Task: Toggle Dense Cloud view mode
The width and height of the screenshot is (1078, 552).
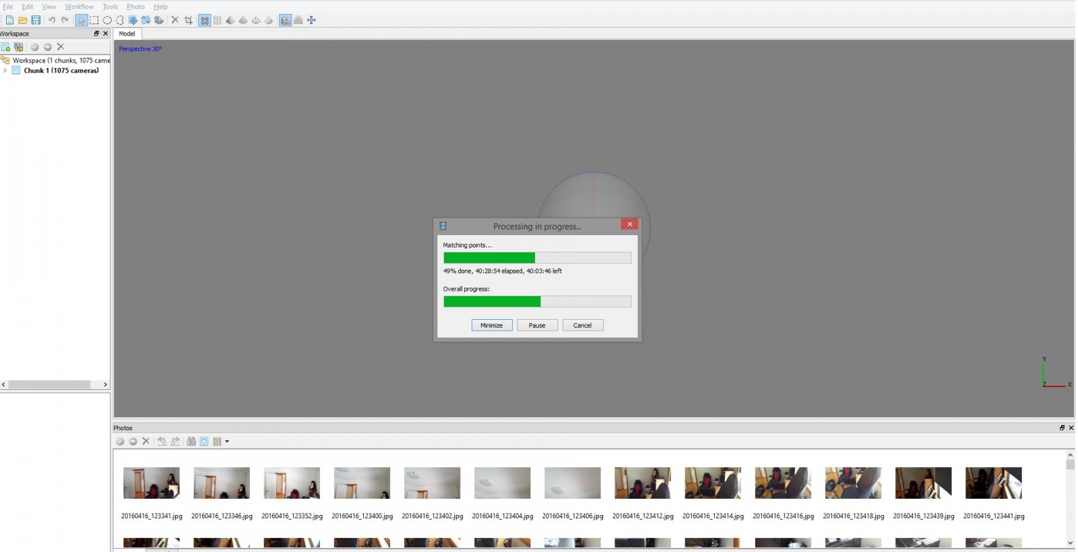Action: tap(217, 20)
